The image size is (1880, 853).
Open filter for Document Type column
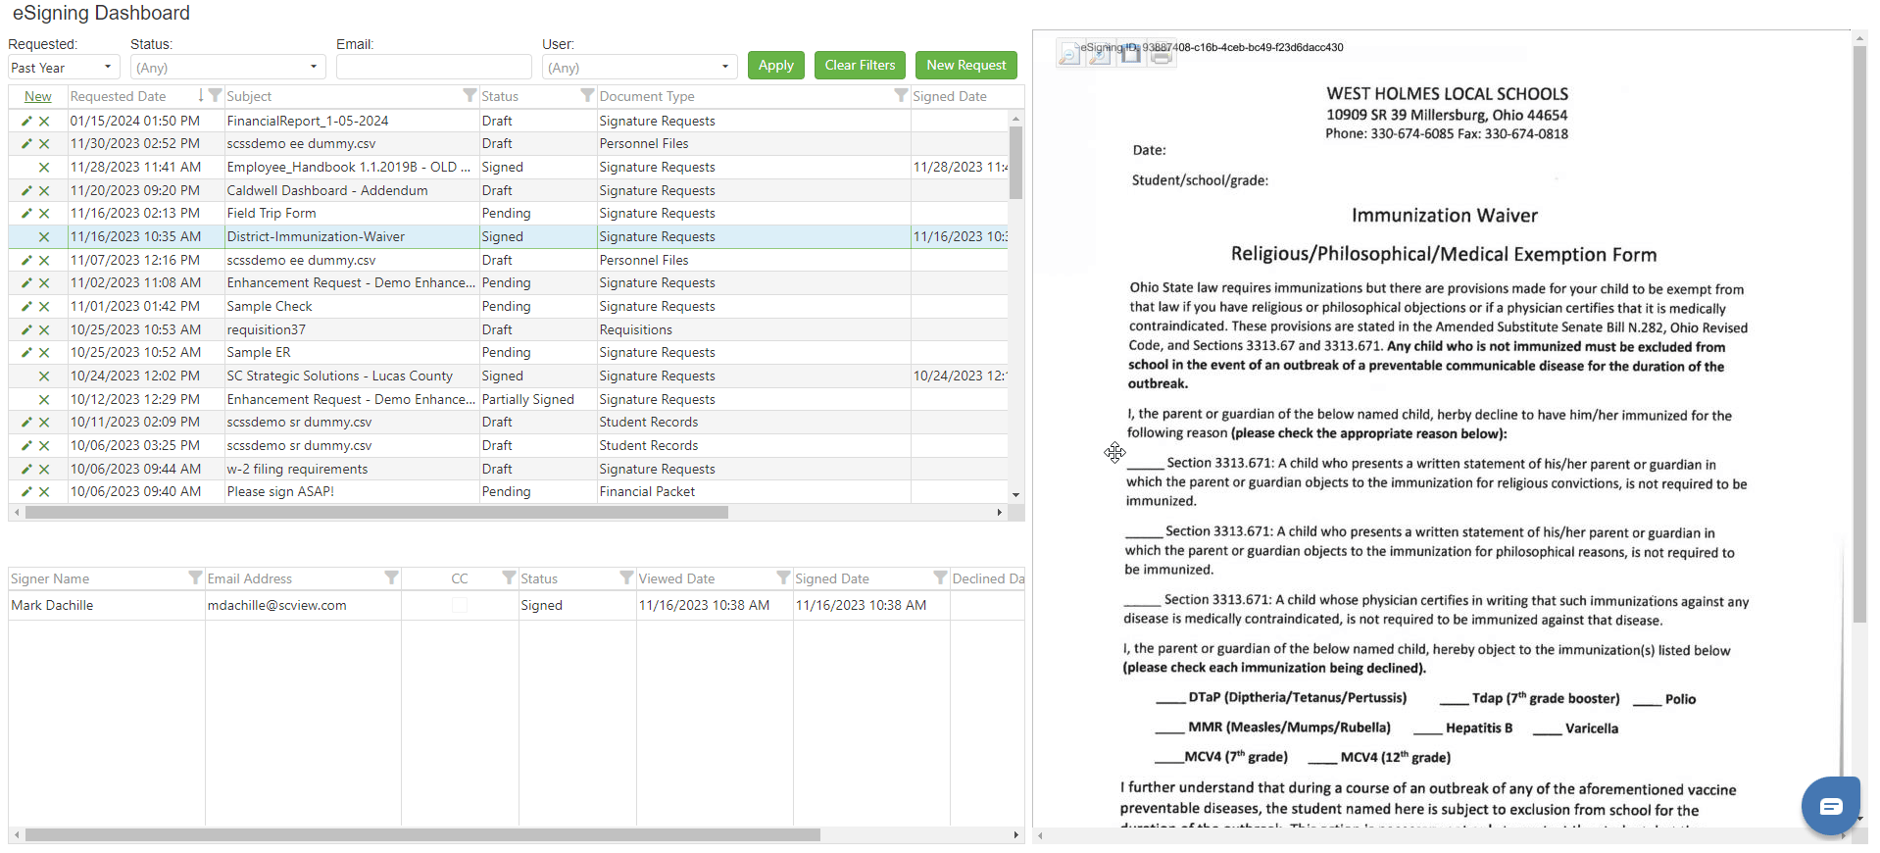pos(901,95)
